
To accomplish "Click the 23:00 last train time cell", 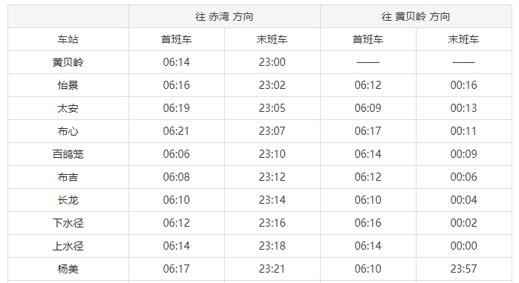I will click(x=272, y=62).
